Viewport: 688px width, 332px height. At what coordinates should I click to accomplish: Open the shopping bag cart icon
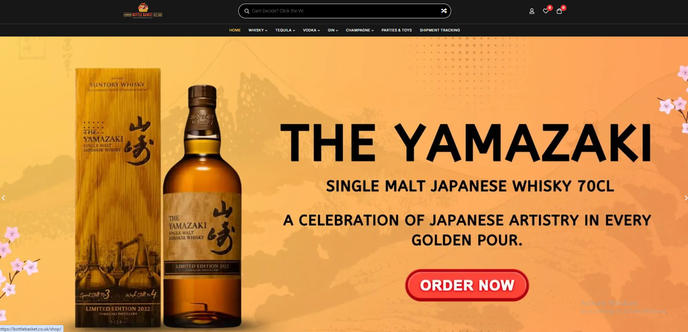559,11
